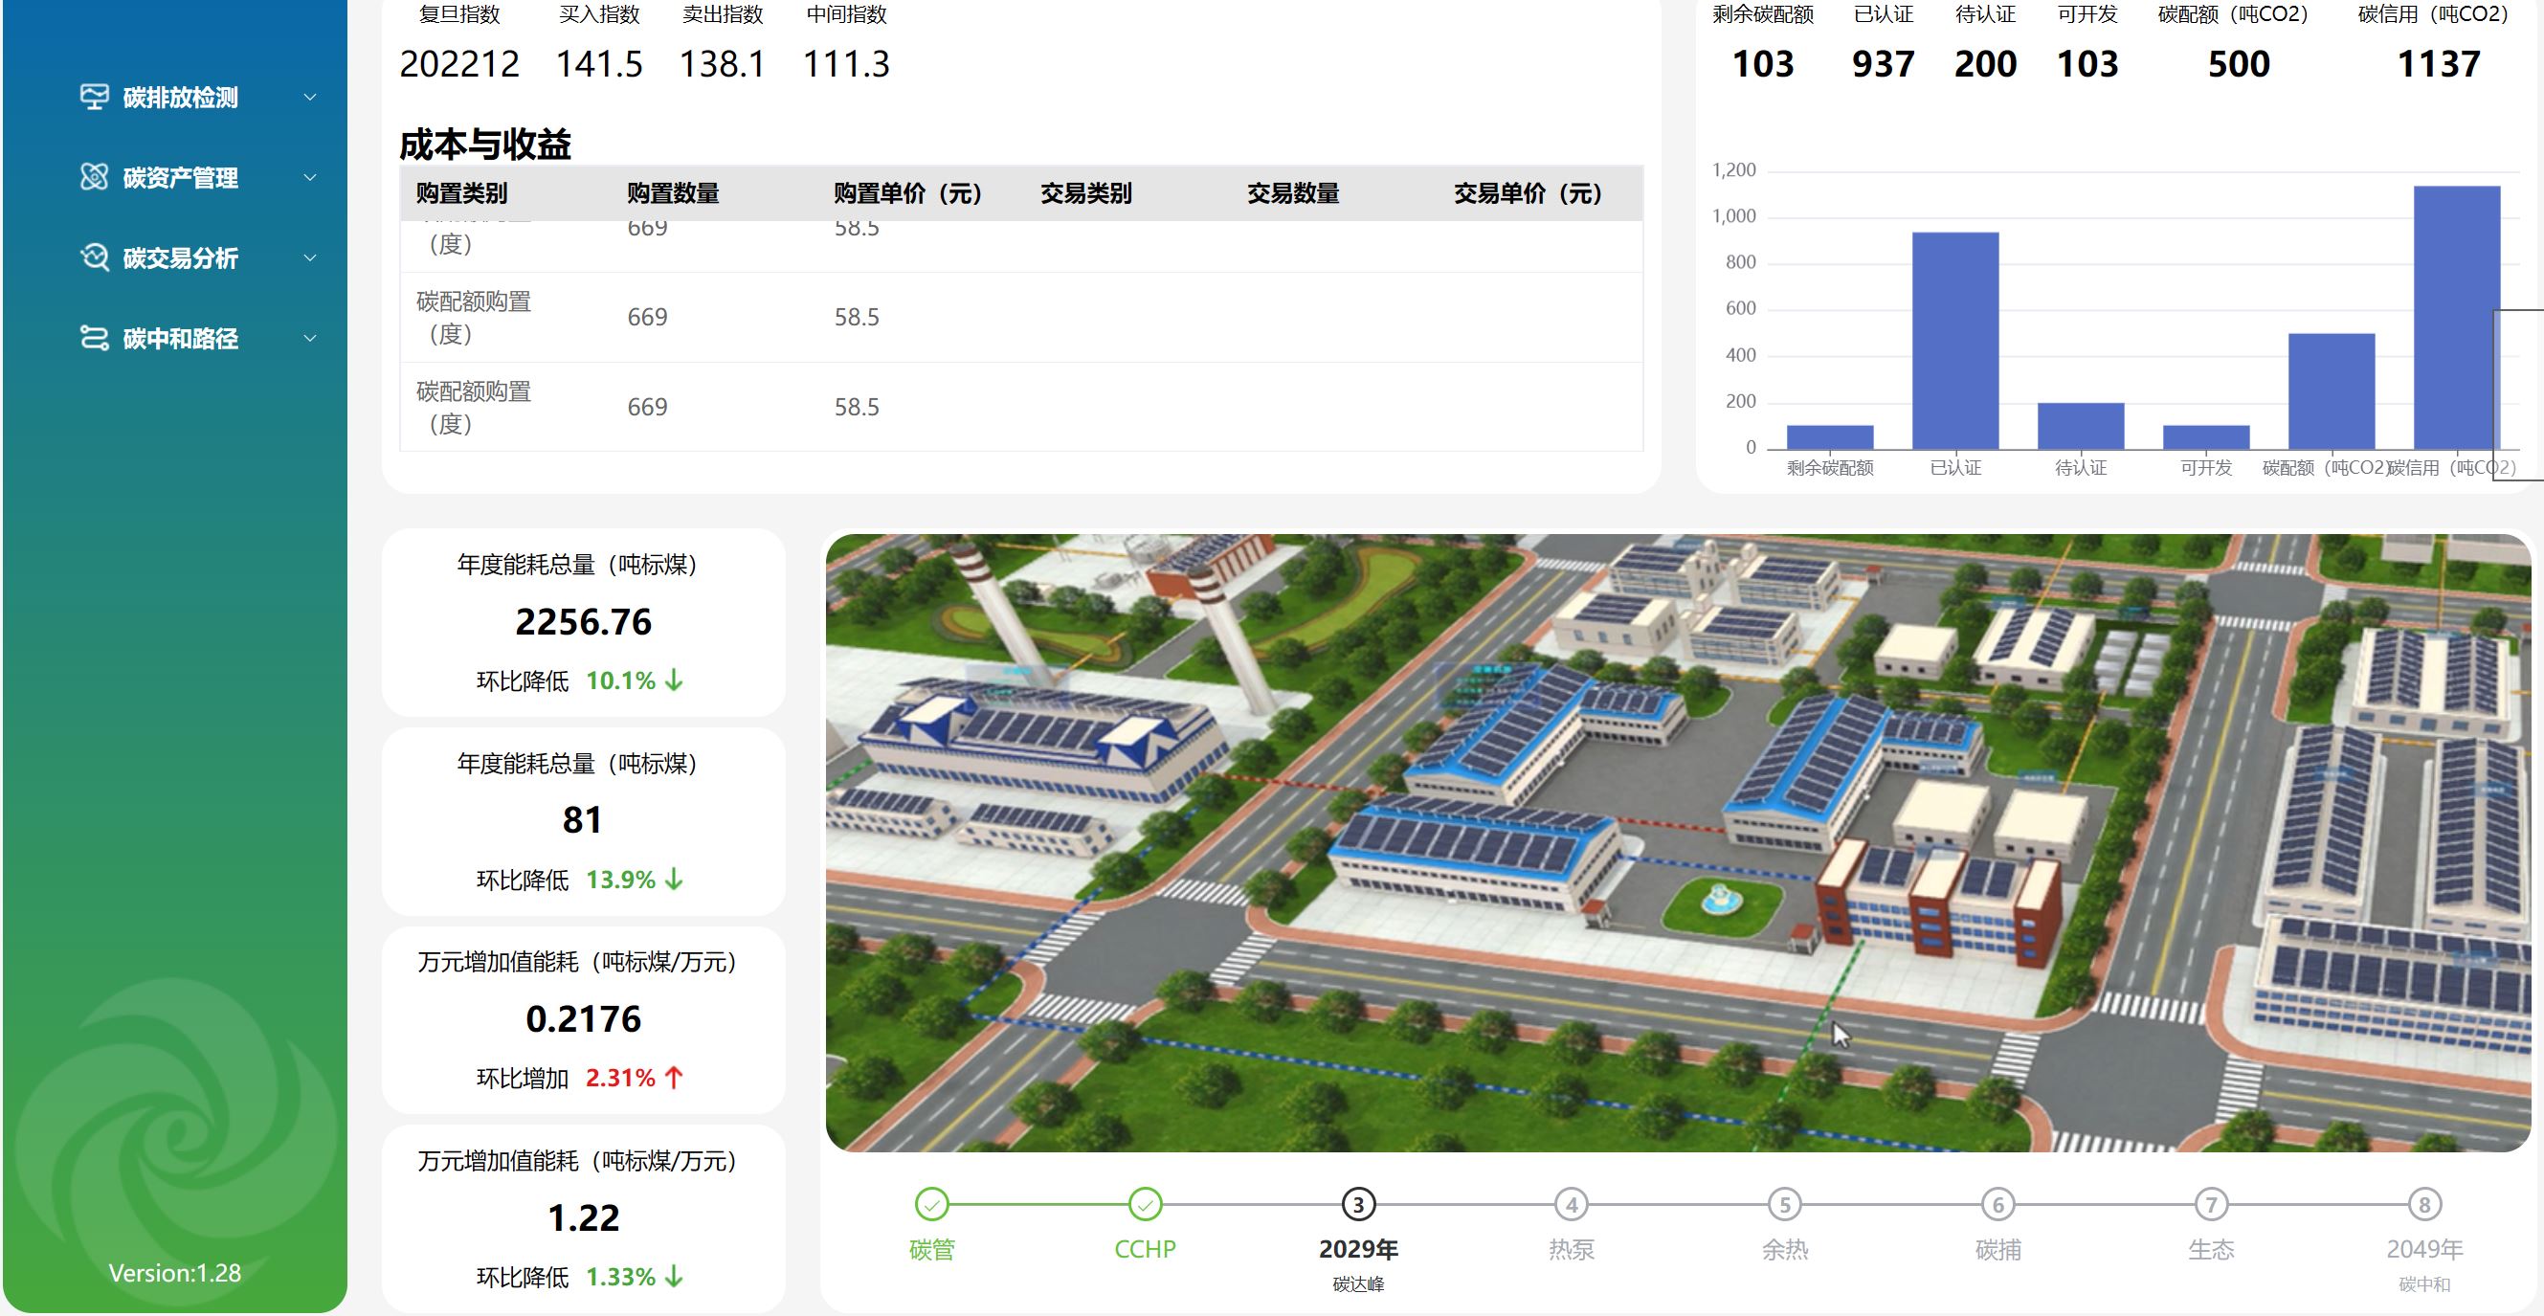
Task: Select step 7 circle for 生态
Action: click(2211, 1204)
